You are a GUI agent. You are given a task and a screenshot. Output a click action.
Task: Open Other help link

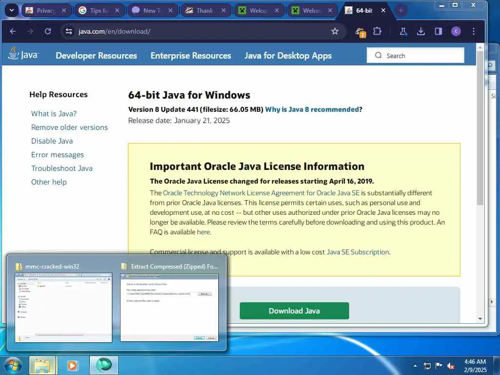49,182
